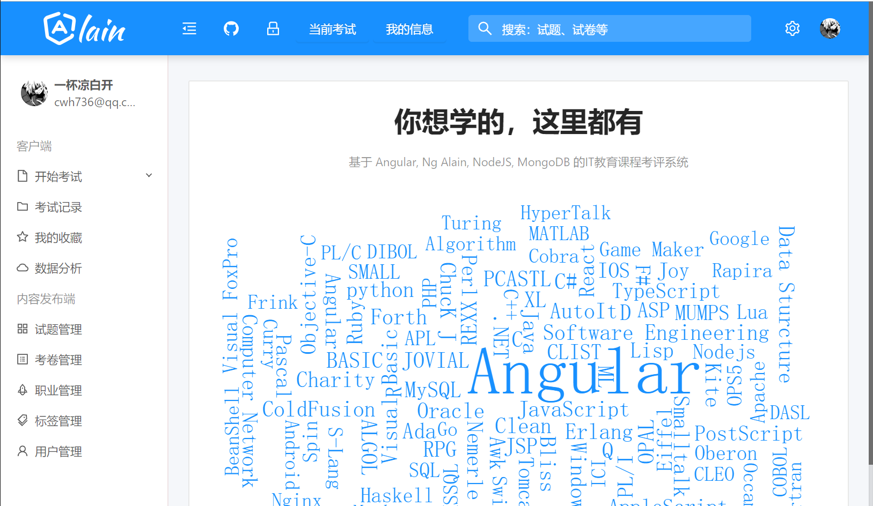Click the Alain logo
Image resolution: width=873 pixels, height=506 pixels.
tap(84, 29)
